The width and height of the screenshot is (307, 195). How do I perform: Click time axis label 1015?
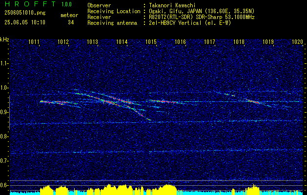(151, 41)
